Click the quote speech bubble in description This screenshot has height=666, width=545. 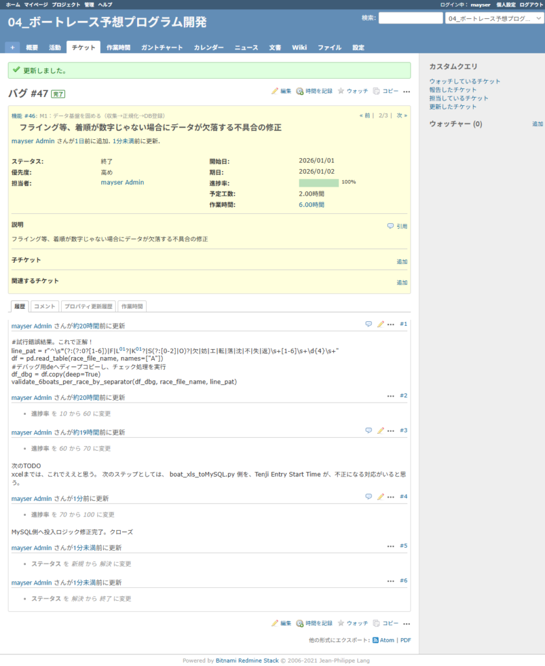[390, 226]
